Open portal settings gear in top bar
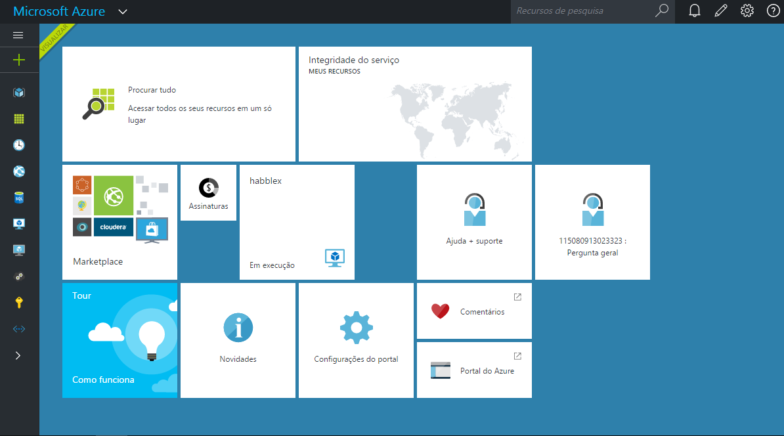 747,11
